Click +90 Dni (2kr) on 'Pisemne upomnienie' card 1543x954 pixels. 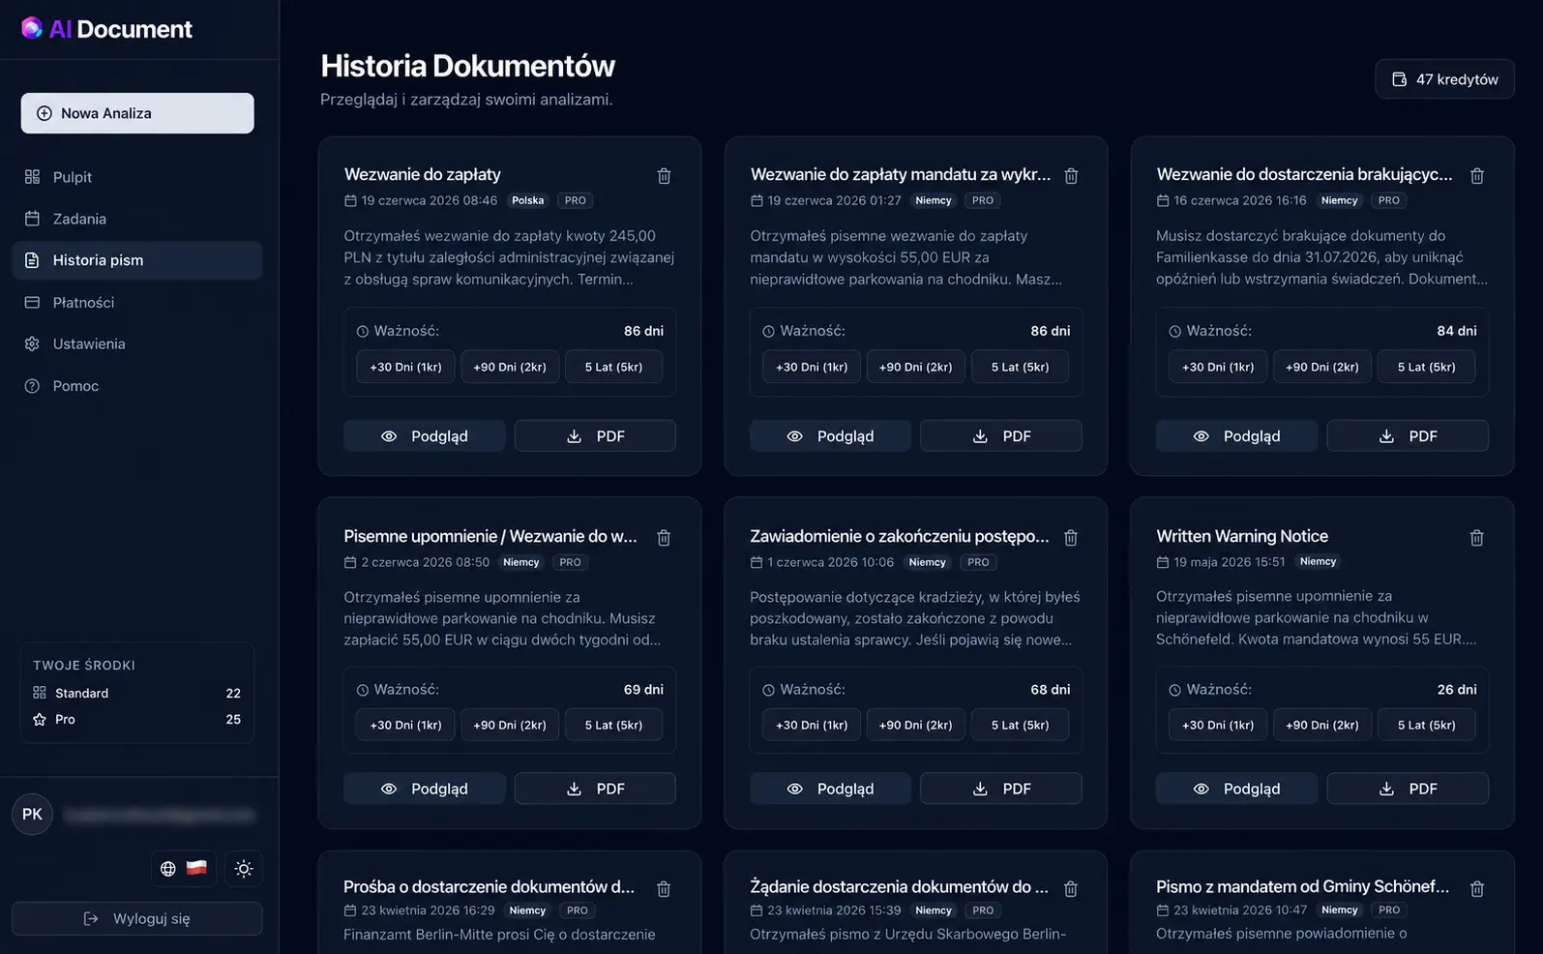pyautogui.click(x=510, y=725)
